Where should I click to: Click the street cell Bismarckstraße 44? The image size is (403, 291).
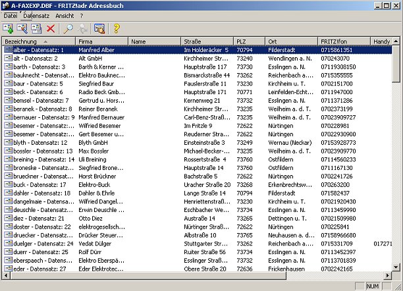click(207, 75)
